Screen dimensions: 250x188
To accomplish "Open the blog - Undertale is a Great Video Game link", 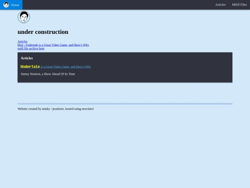I will coord(53,45).
